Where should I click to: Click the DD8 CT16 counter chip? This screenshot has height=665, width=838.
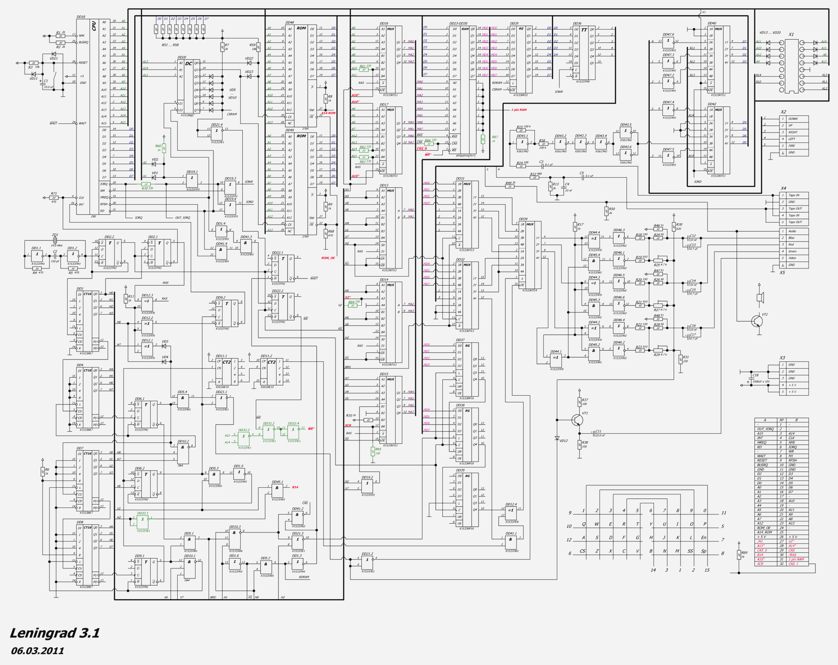[x=88, y=555]
